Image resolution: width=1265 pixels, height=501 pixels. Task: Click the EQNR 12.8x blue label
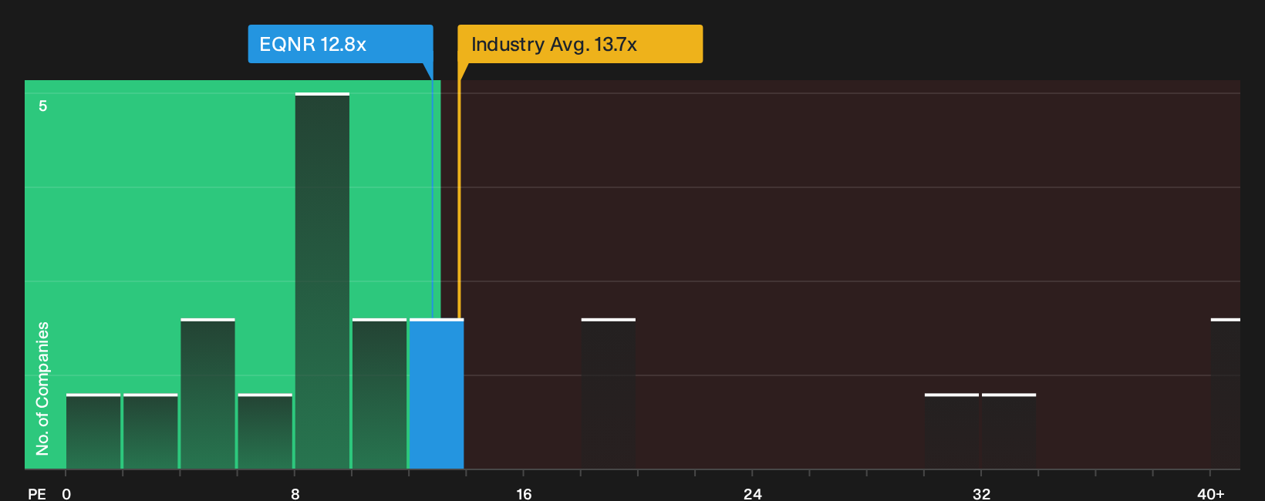click(x=340, y=44)
